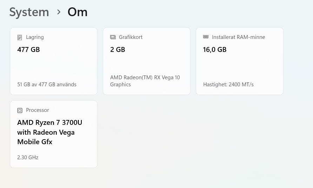Open the Installerat RAM-minne card
The width and height of the screenshot is (313, 188).
click(240, 61)
